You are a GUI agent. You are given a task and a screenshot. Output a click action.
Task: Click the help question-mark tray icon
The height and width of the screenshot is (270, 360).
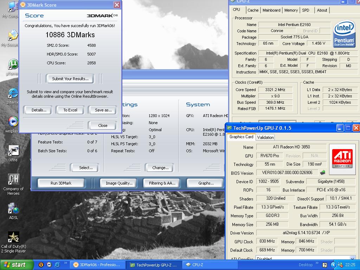(324, 265)
